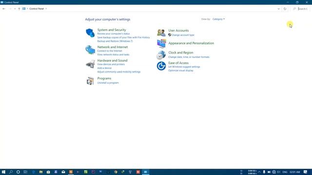The height and width of the screenshot is (175, 312).
Task: Click Control Panel breadcrumb in address bar
Action: coord(37,9)
